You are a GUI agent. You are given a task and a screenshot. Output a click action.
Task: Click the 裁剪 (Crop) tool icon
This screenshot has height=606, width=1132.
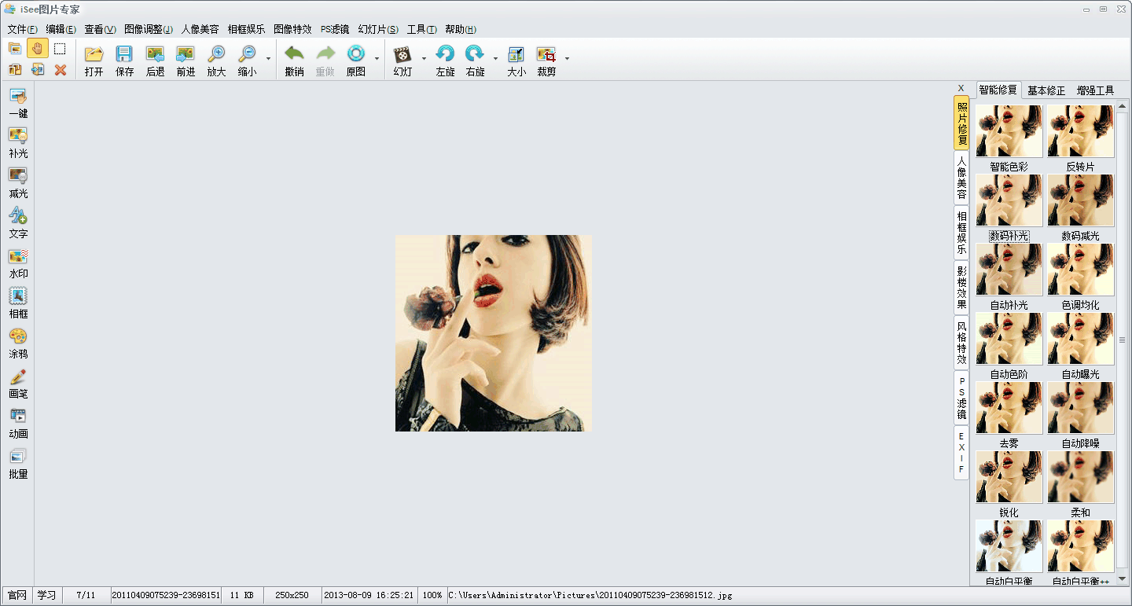tap(546, 54)
